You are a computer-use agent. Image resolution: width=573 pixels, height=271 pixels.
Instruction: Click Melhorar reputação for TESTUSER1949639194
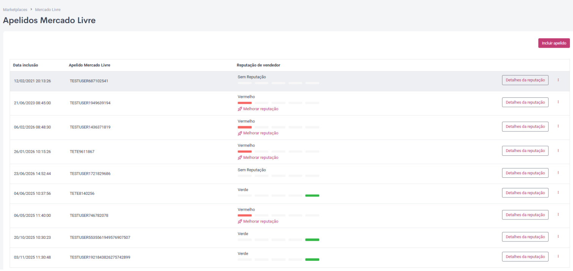pos(258,109)
